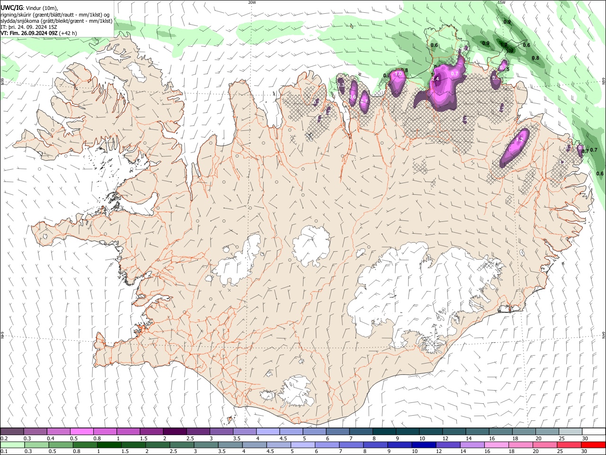Click the darkest purple swatch labeled 2 in the upper legend
The height and width of the screenshot is (455, 606).
click(x=174, y=431)
